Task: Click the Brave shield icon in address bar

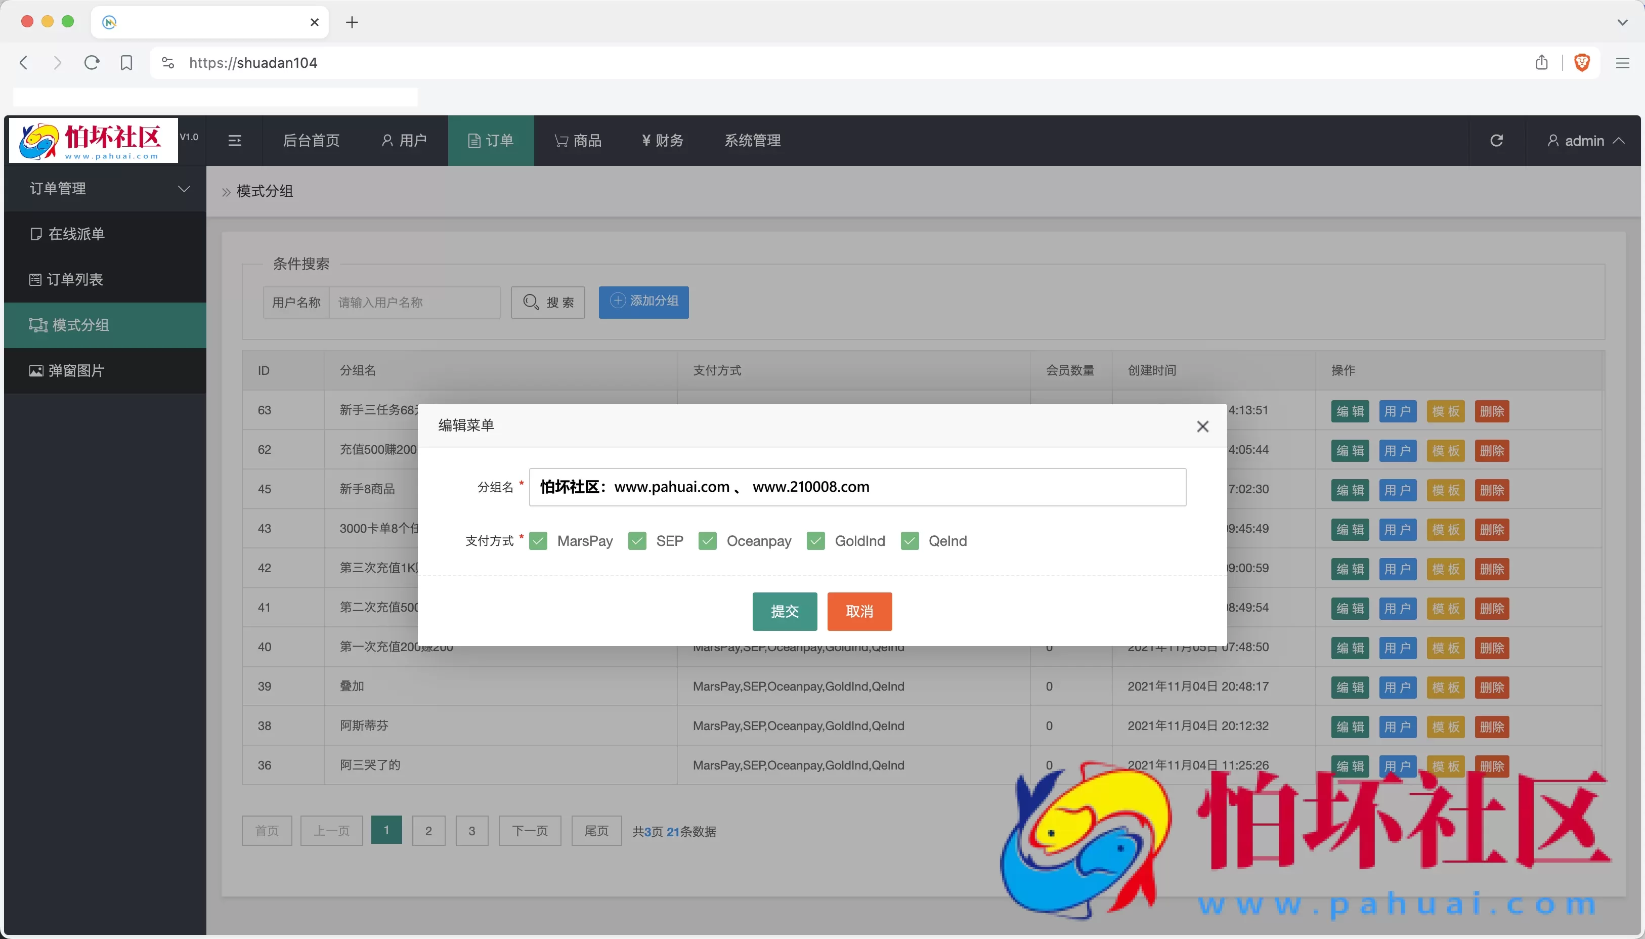Action: pyautogui.click(x=1582, y=62)
